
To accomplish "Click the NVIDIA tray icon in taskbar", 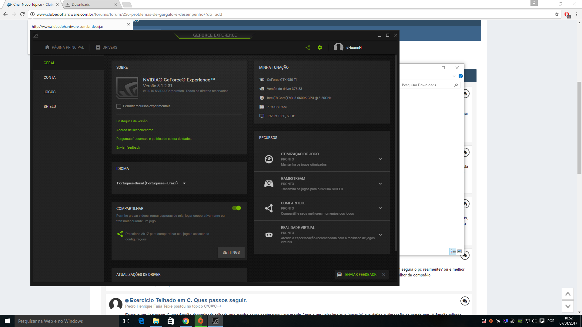I will pos(520,321).
